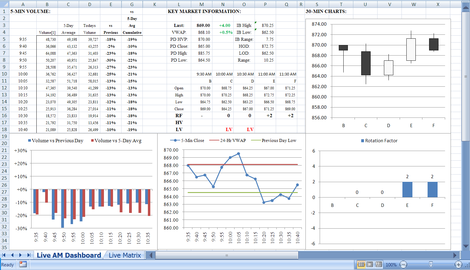
Task: Go to the previous sheet tab
Action: click(12, 255)
